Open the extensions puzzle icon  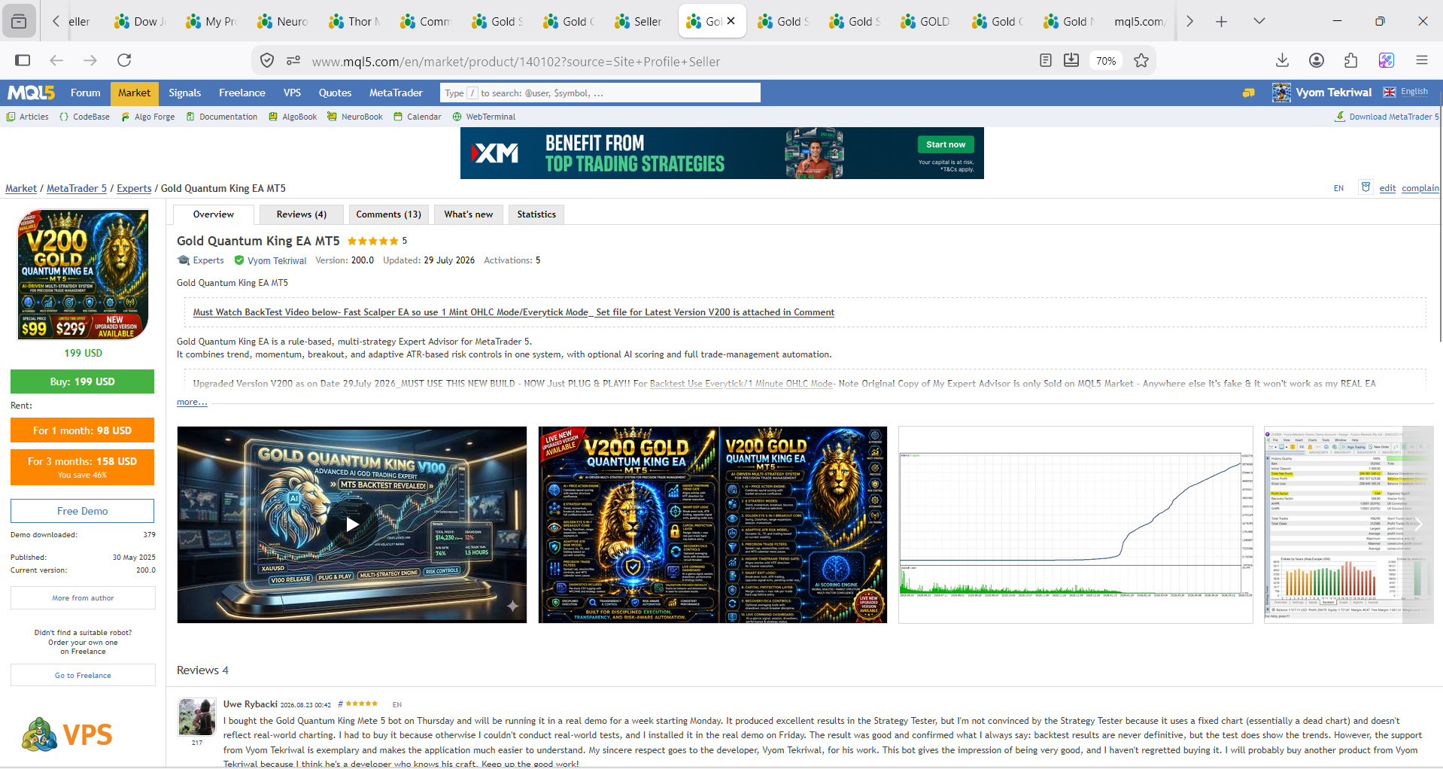[1351, 60]
